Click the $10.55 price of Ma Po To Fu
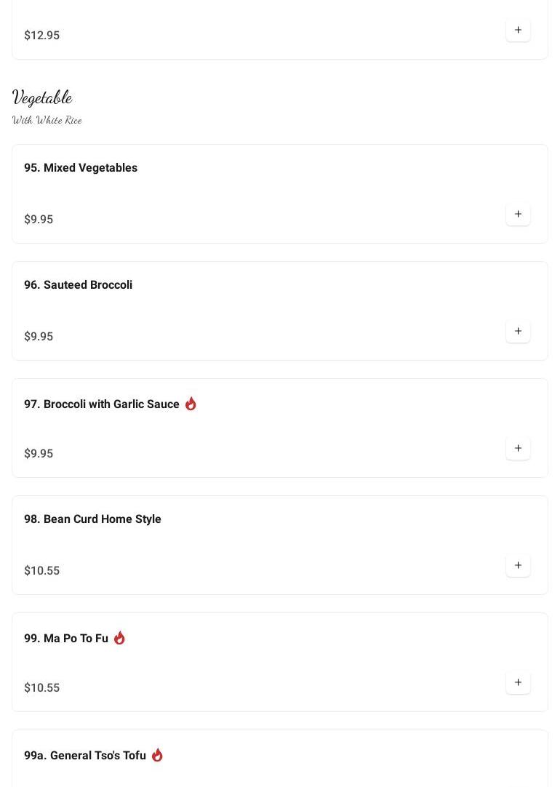This screenshot has height=787, width=560. click(41, 688)
